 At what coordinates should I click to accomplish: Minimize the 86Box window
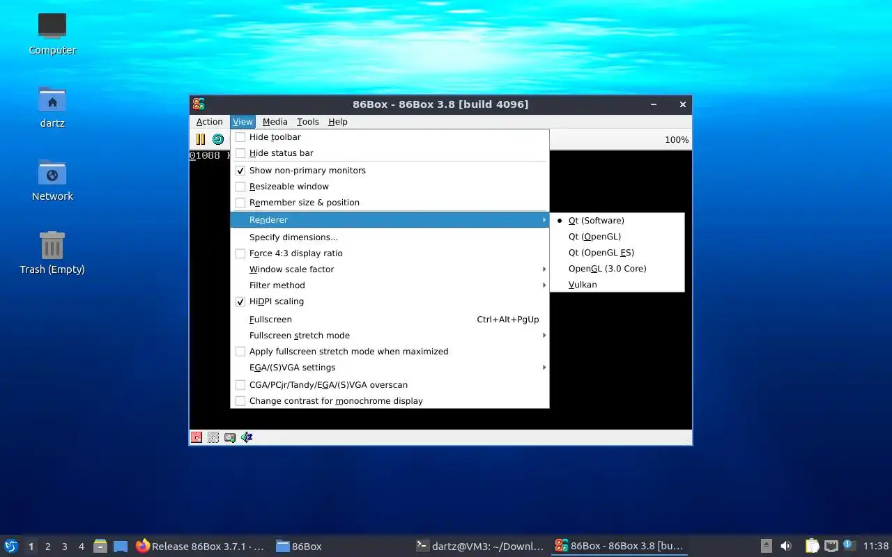654,104
